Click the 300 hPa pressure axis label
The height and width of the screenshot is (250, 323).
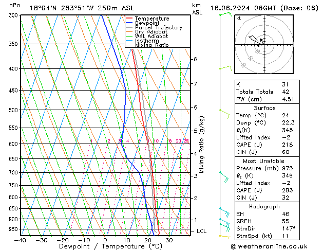(14, 15)
